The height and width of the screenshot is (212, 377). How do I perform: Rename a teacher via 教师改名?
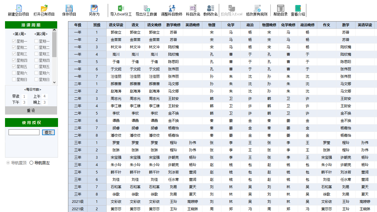point(210,10)
